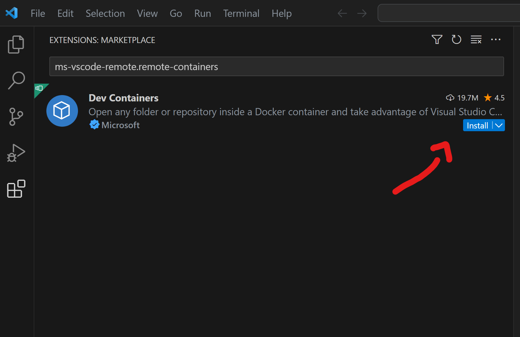Click the extensions marketplace search box
The width and height of the screenshot is (520, 337).
tap(276, 66)
